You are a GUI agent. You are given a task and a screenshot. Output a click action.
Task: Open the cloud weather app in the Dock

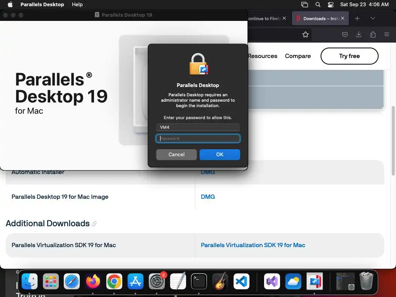point(293,282)
